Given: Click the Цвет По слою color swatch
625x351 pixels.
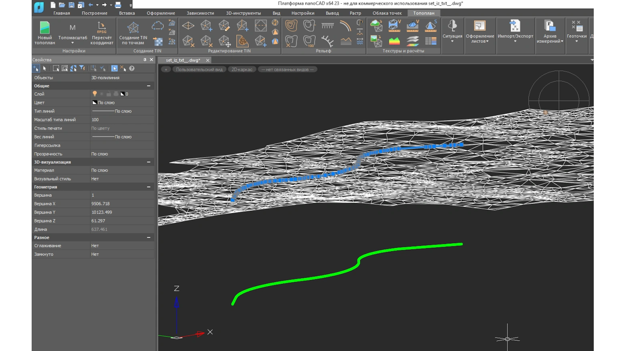Looking at the screenshot, I should [x=95, y=103].
